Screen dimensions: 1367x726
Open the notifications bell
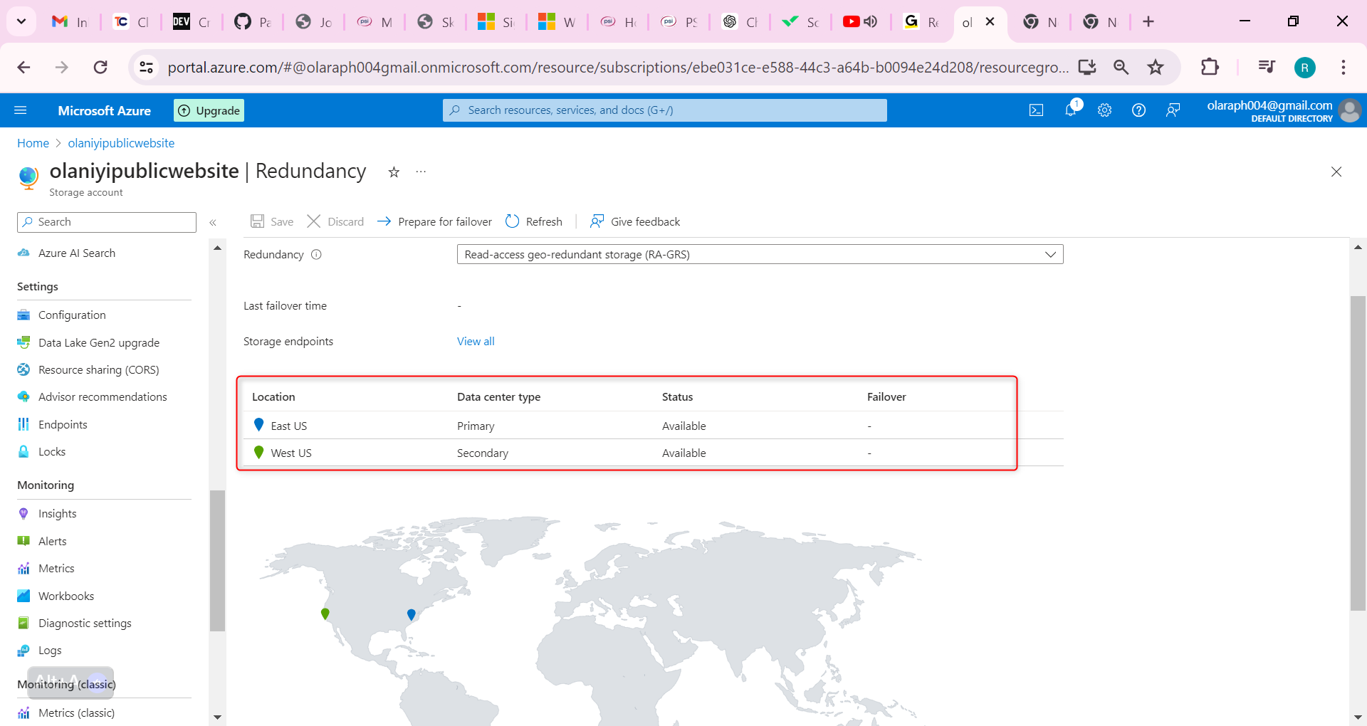tap(1070, 110)
